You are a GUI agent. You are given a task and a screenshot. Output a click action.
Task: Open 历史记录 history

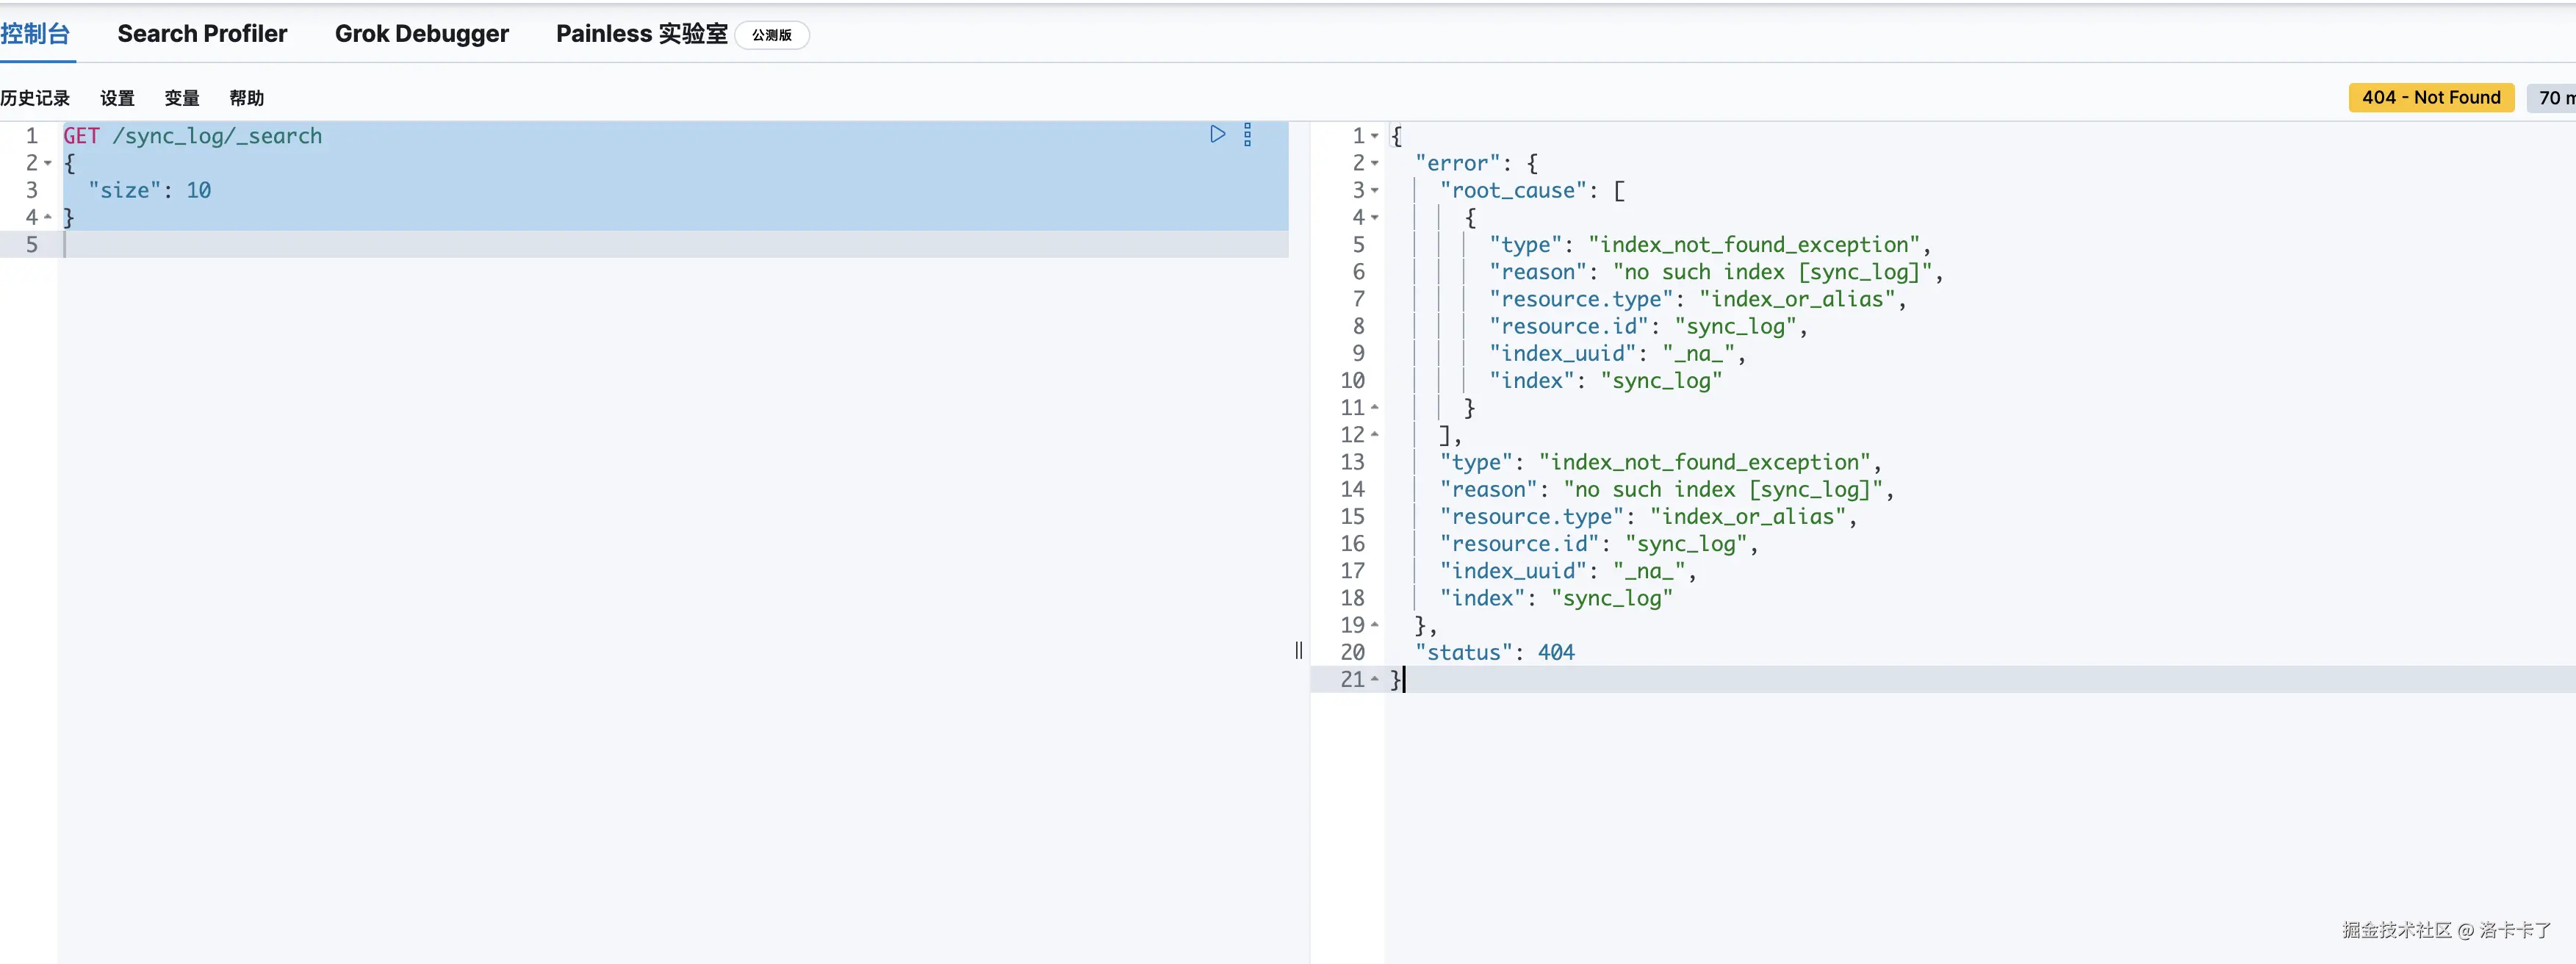pyautogui.click(x=35, y=98)
